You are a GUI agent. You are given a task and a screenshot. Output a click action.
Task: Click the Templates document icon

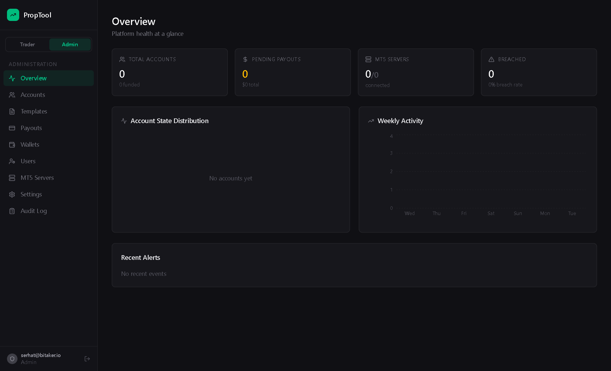click(12, 111)
